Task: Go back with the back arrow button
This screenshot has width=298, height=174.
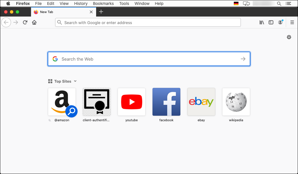Action: (6, 22)
